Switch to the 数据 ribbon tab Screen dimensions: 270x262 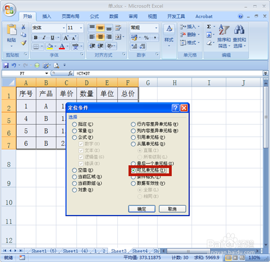click(x=114, y=16)
